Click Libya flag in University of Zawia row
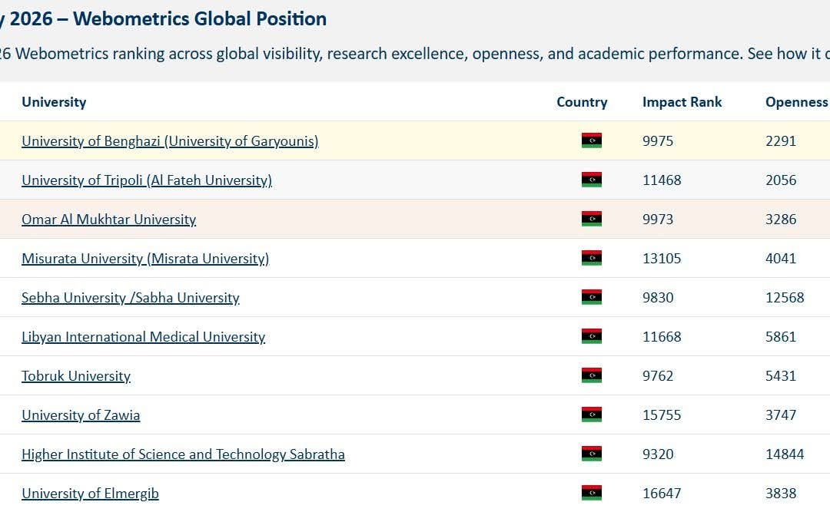 pyautogui.click(x=592, y=415)
